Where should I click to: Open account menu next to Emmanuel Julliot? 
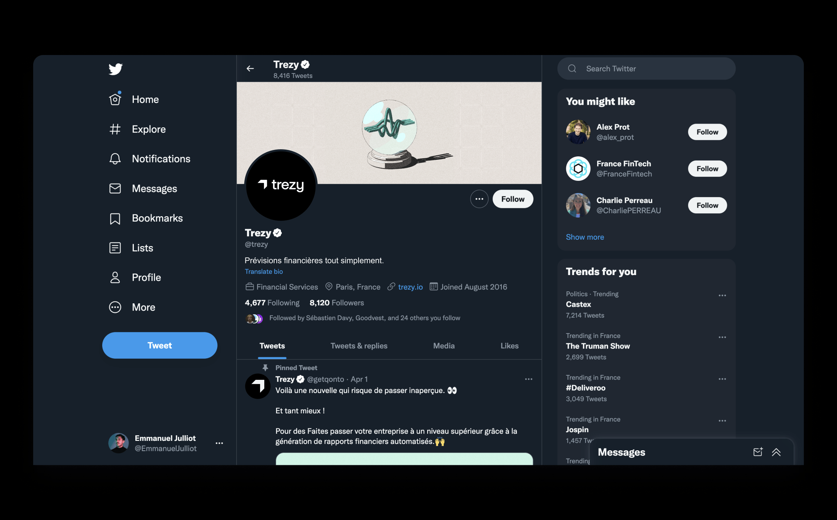[219, 443]
